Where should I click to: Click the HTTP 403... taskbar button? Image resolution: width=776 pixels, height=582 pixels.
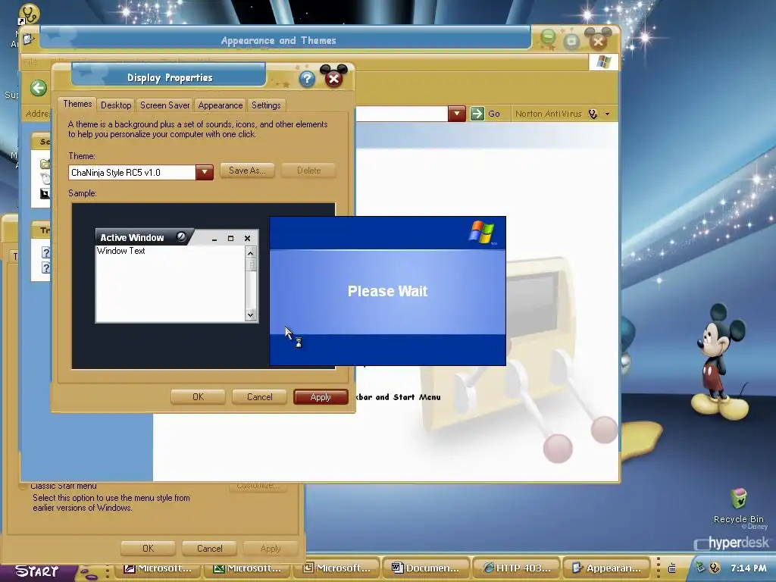[517, 568]
